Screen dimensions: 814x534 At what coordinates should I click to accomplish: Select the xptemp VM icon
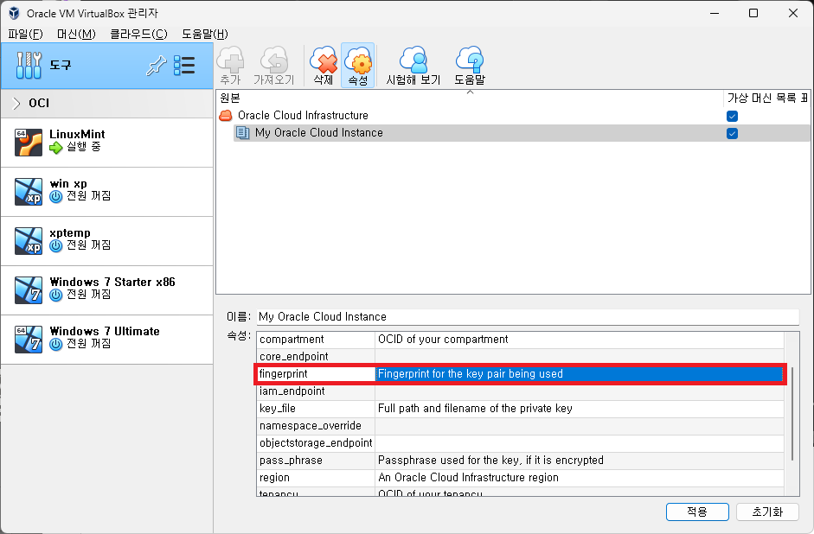[28, 240]
